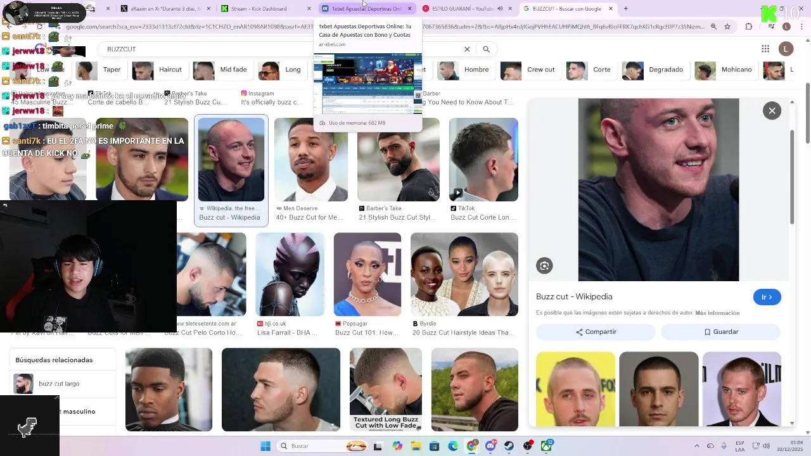Open the Lisa Farrall hji.co.uk result image
This screenshot has width=811, height=456.
pos(290,274)
